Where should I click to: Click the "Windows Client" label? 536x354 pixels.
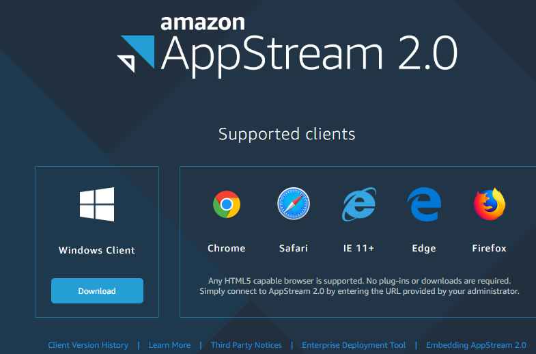(x=97, y=250)
